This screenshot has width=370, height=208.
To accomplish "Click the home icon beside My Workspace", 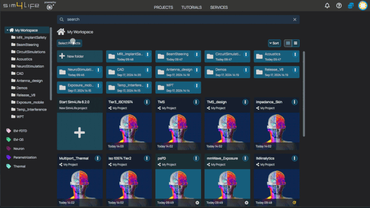I will click(x=61, y=32).
